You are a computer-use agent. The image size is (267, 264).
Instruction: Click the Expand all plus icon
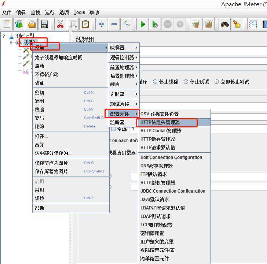(x=102, y=24)
